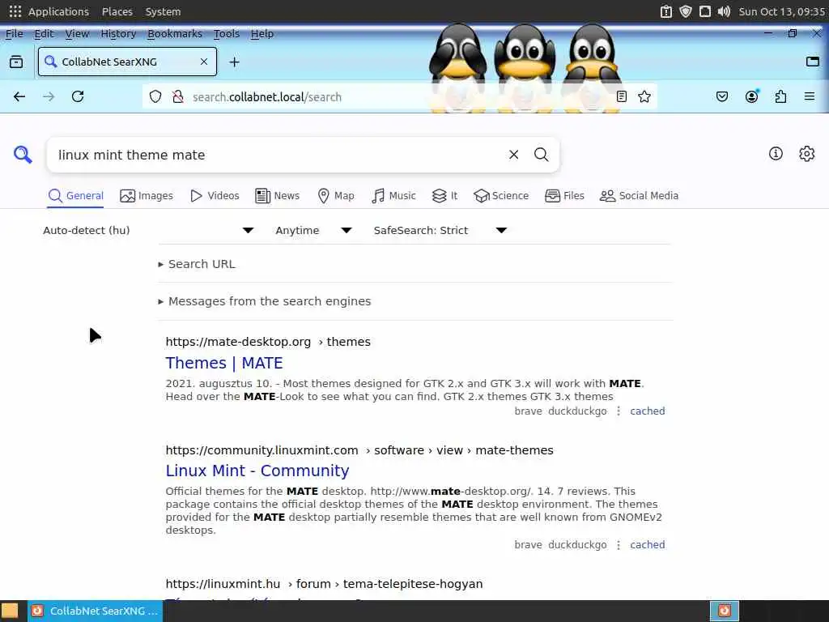Open the File menu
This screenshot has width=829, height=622.
click(15, 34)
